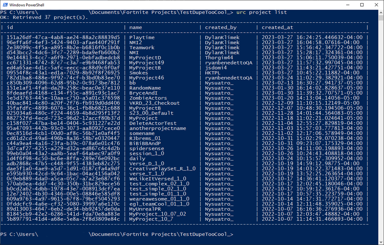Click the scrollbar down arrow
The image size is (384, 245).
click(x=381, y=242)
